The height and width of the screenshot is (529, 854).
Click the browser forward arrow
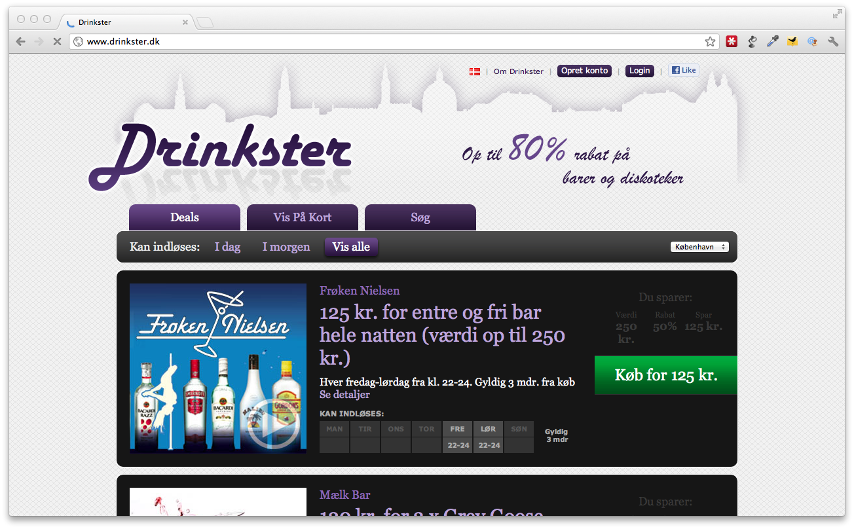[x=39, y=41]
